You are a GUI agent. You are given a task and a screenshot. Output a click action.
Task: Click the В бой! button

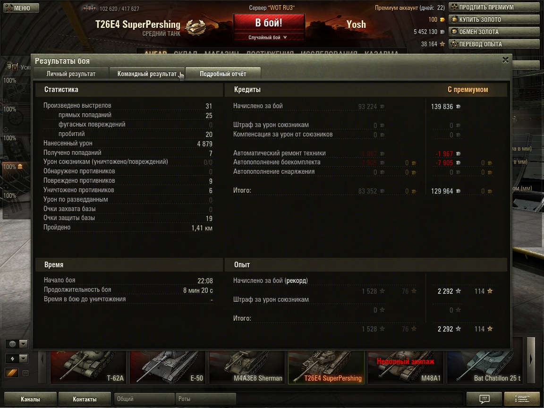point(269,23)
